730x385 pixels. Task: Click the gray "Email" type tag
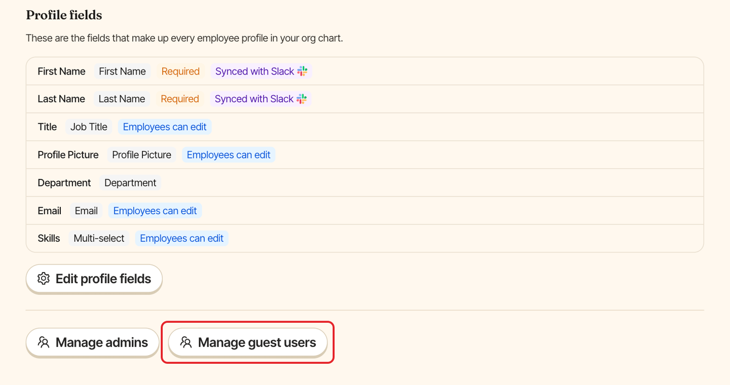(86, 211)
